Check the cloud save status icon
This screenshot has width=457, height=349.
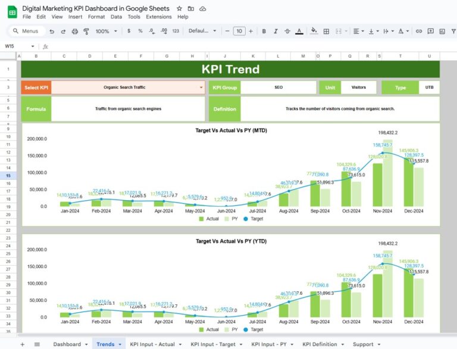pos(202,9)
